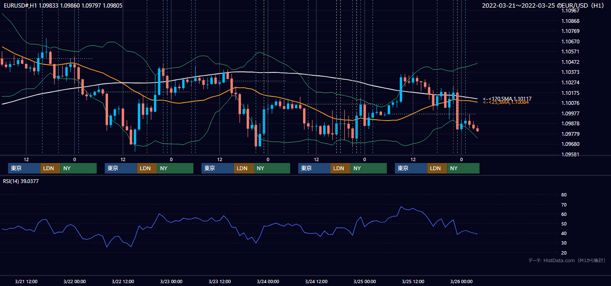Click price axis value 1.09581
The height and width of the screenshot is (286, 611).
pyautogui.click(x=571, y=154)
